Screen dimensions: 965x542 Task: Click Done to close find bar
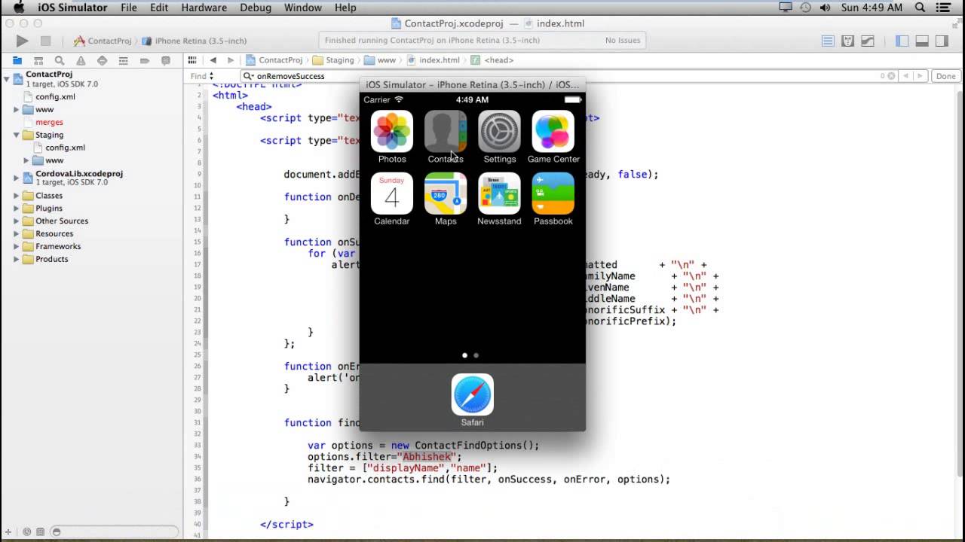945,76
